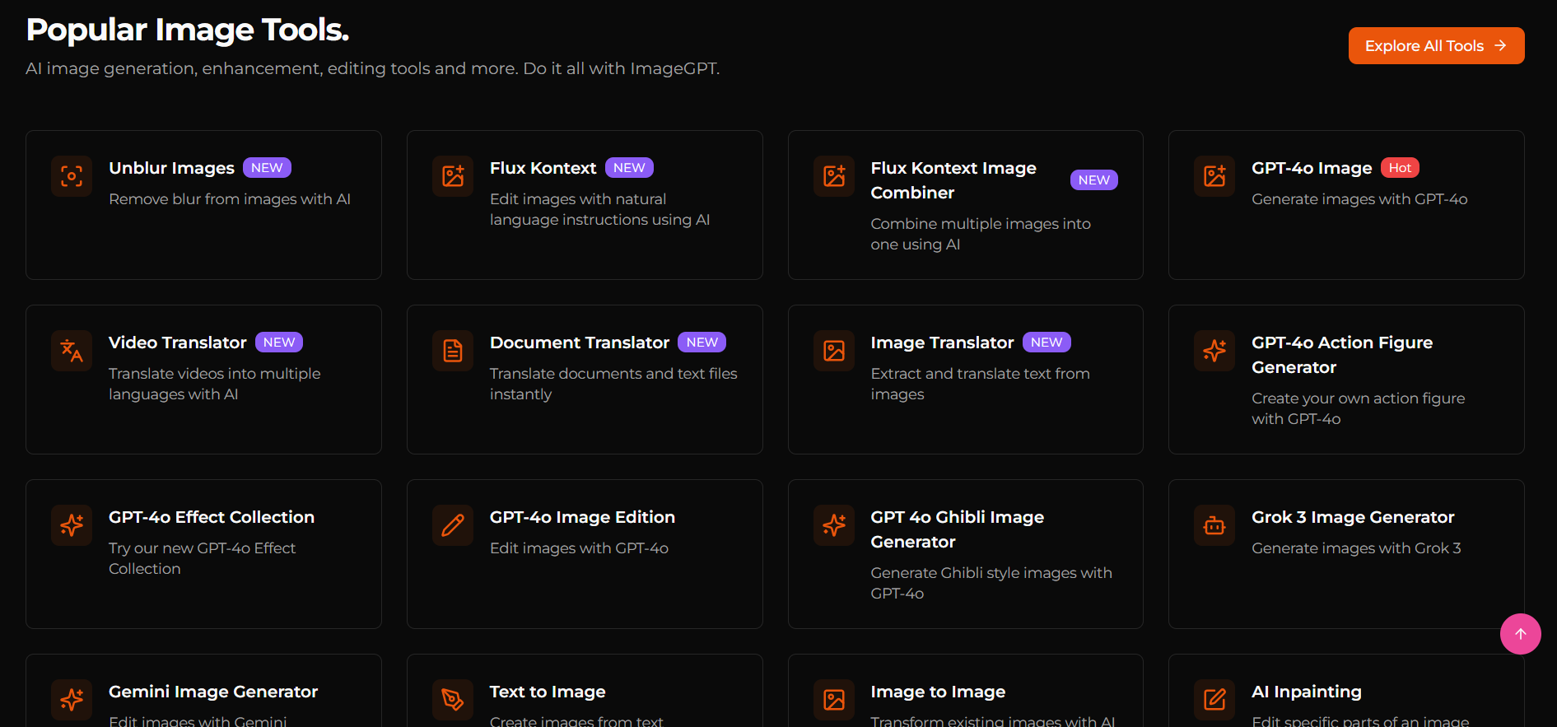This screenshot has height=727, width=1557.
Task: Click the 'Popular Image Tools.' heading
Action: tap(188, 30)
